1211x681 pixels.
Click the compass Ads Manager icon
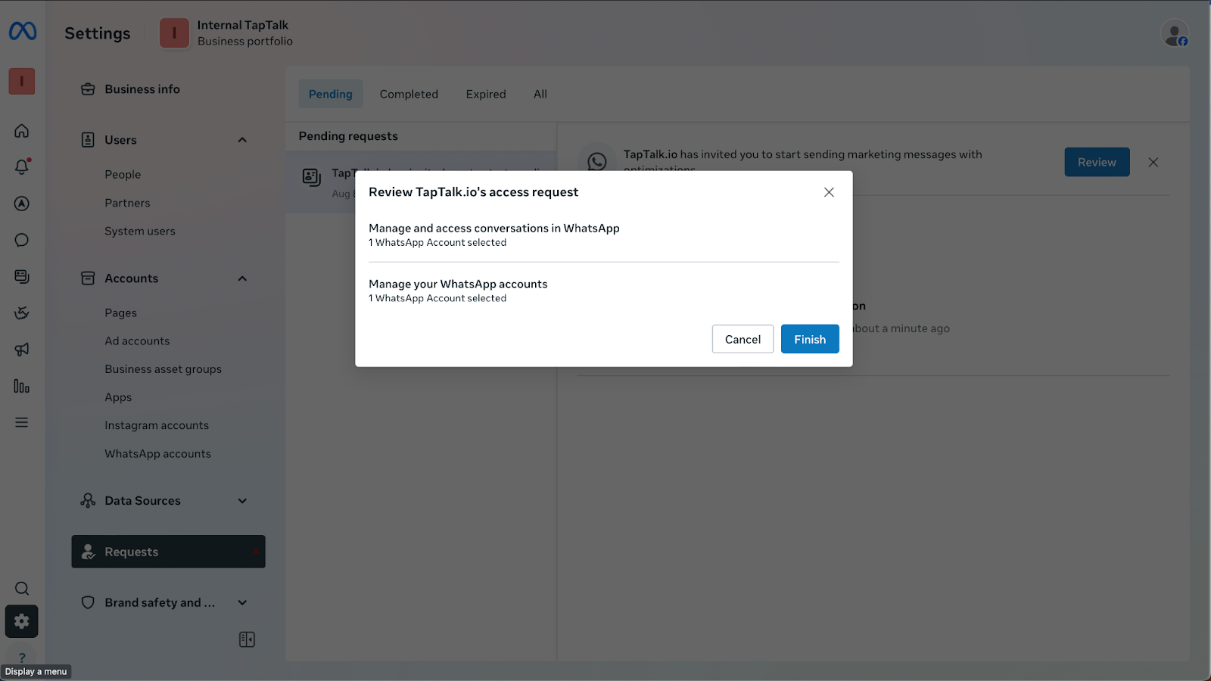click(22, 204)
